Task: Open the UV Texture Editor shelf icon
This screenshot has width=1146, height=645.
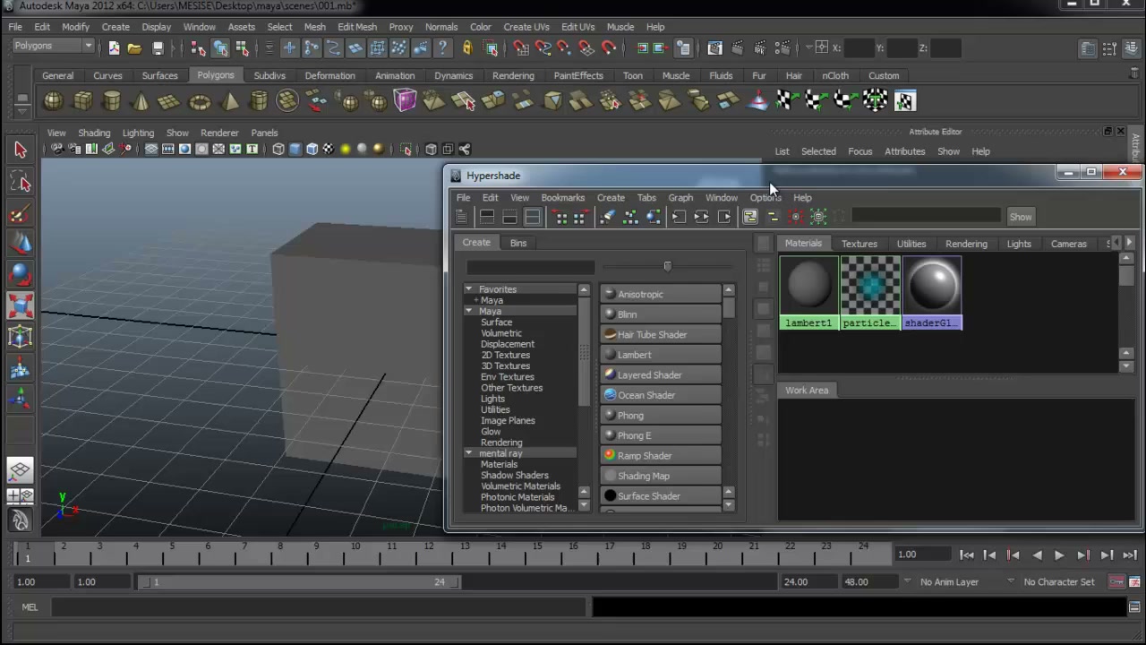Action: coord(904,101)
